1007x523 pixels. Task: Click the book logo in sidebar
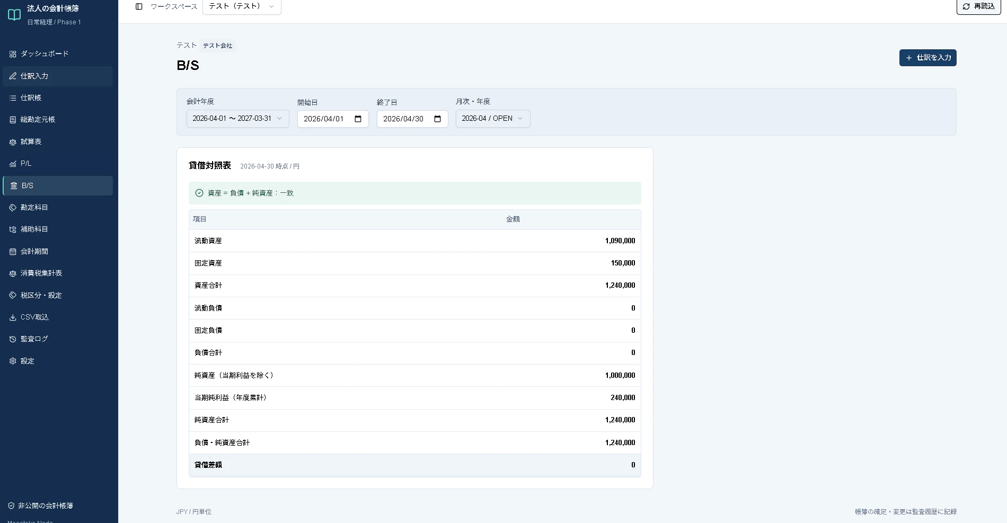coord(14,15)
